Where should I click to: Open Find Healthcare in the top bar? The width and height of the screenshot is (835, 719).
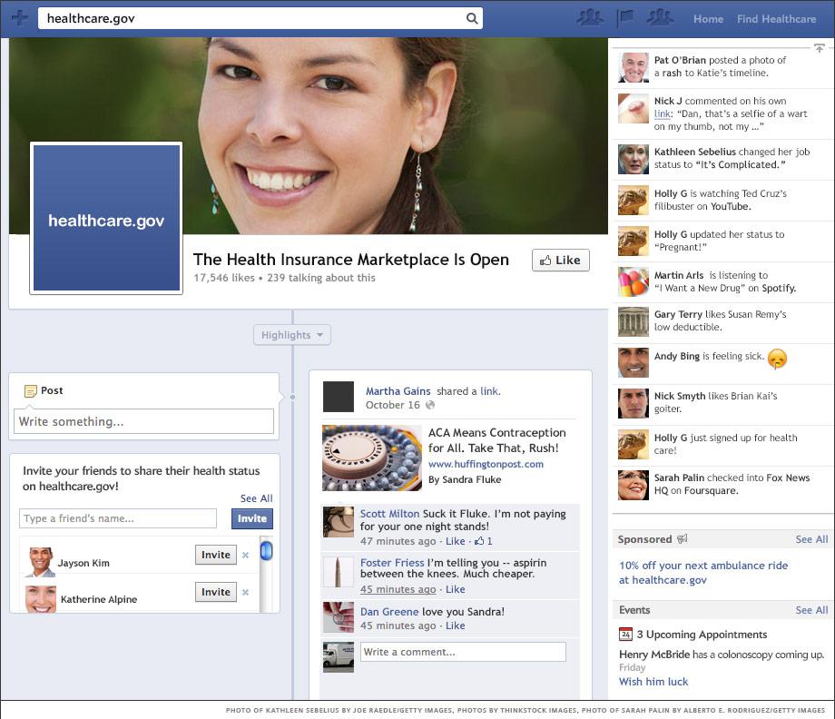pyautogui.click(x=776, y=19)
